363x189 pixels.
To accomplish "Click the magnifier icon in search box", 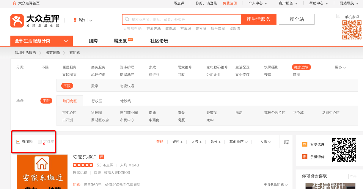I will click(x=127, y=19).
